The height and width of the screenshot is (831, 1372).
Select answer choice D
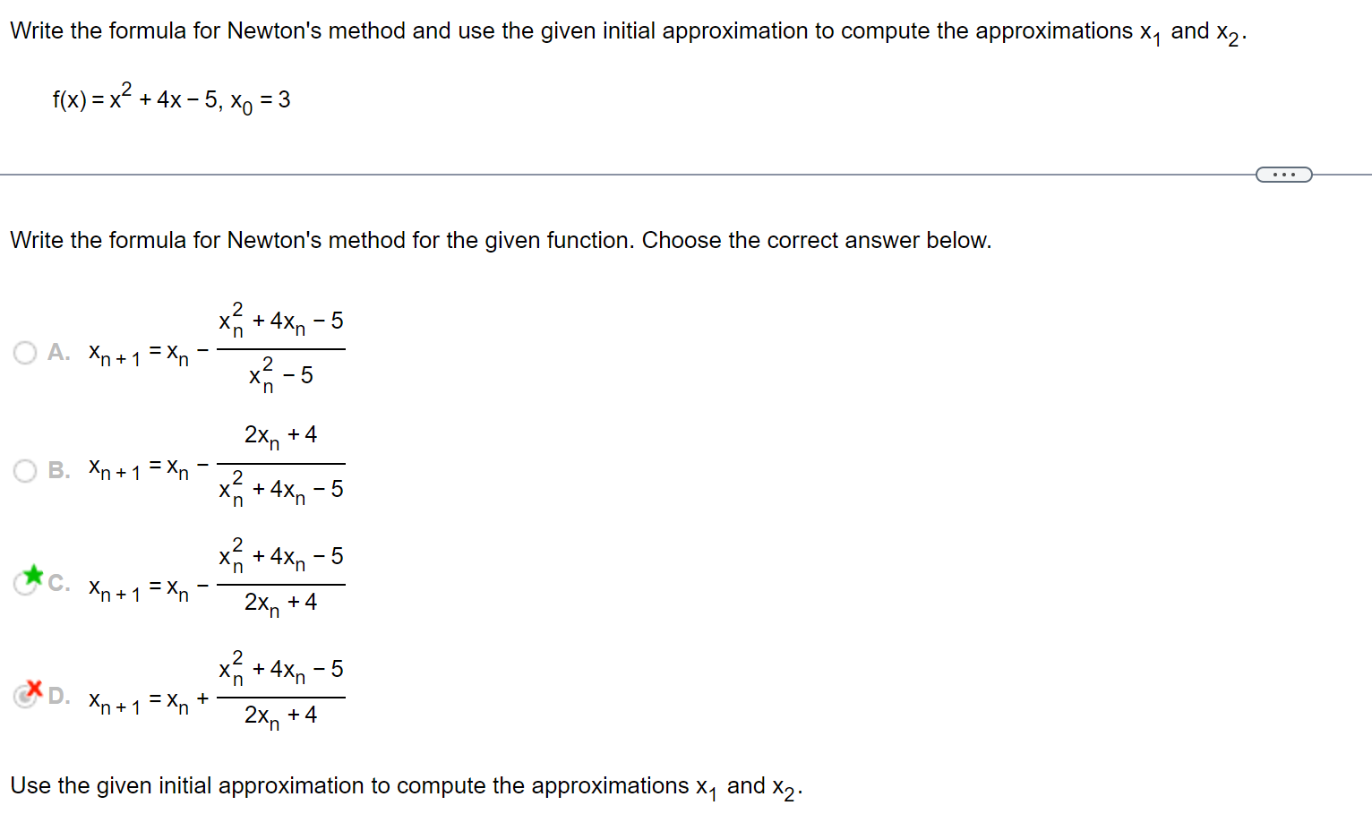click(x=24, y=697)
